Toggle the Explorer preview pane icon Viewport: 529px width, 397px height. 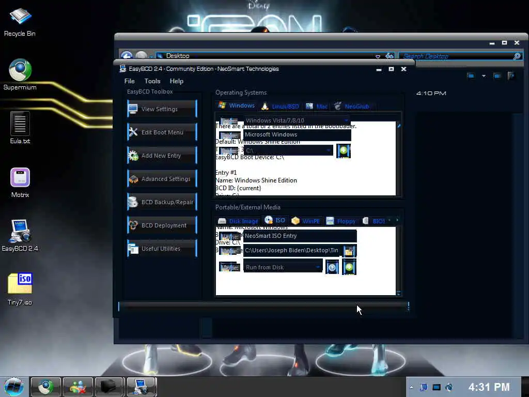pos(497,75)
